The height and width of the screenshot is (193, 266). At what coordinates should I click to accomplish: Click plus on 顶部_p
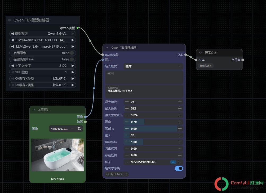180,129
